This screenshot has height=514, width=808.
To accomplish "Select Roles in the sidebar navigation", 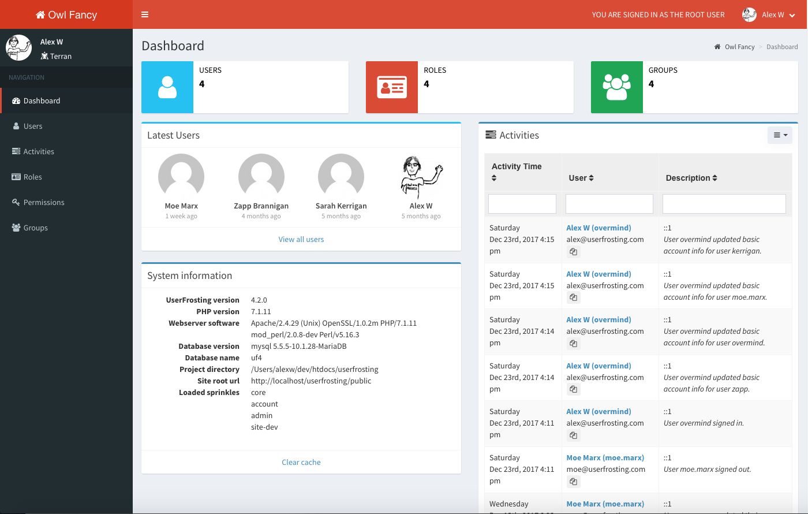I will 32,177.
